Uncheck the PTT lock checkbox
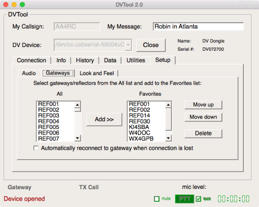Image resolution: width=259 pixels, height=207 pixels. coord(198,199)
